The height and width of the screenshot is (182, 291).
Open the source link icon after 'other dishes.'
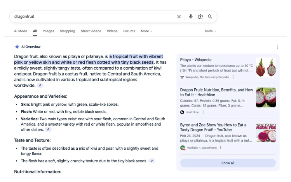(48, 129)
